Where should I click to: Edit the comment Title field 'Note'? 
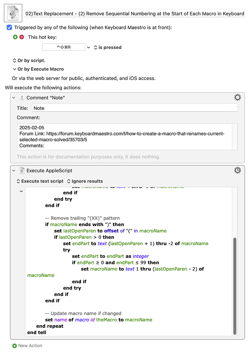[135, 108]
